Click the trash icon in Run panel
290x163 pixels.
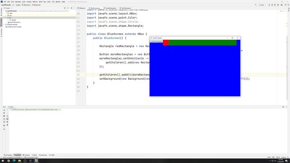pos(7,125)
